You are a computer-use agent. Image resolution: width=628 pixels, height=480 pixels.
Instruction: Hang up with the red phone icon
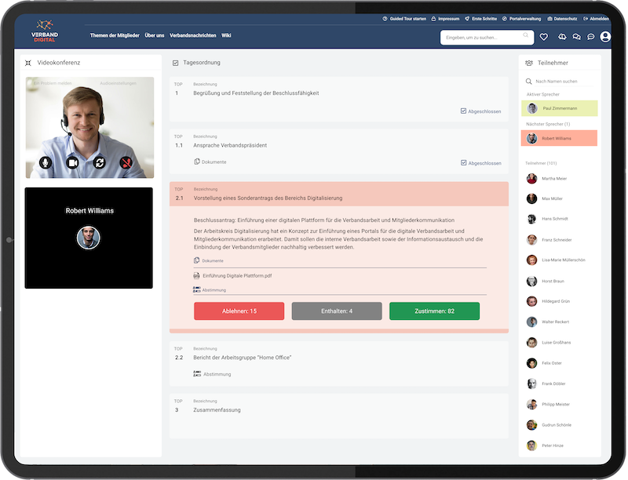(x=126, y=163)
